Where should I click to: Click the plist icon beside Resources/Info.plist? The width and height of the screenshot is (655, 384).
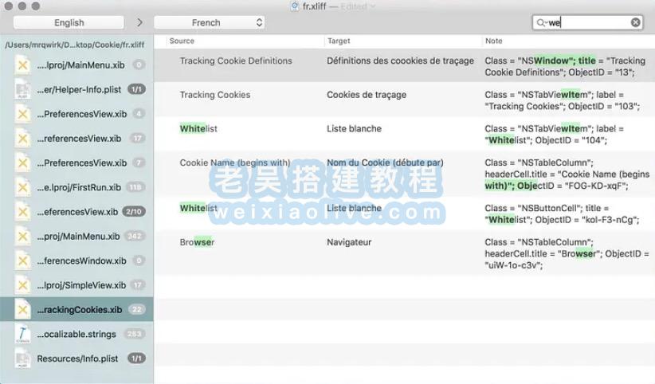(x=22, y=359)
